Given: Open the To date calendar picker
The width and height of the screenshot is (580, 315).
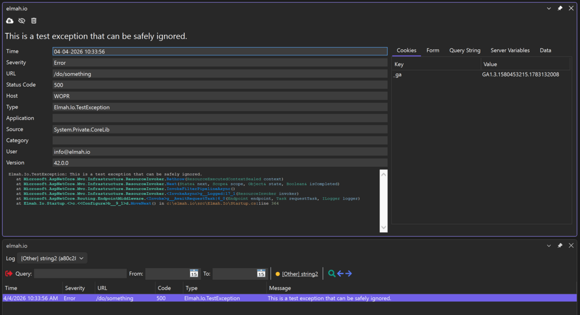Looking at the screenshot, I should (261, 274).
